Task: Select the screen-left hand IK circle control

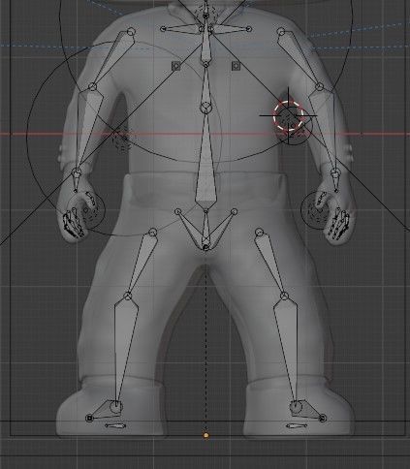Action: [86, 210]
